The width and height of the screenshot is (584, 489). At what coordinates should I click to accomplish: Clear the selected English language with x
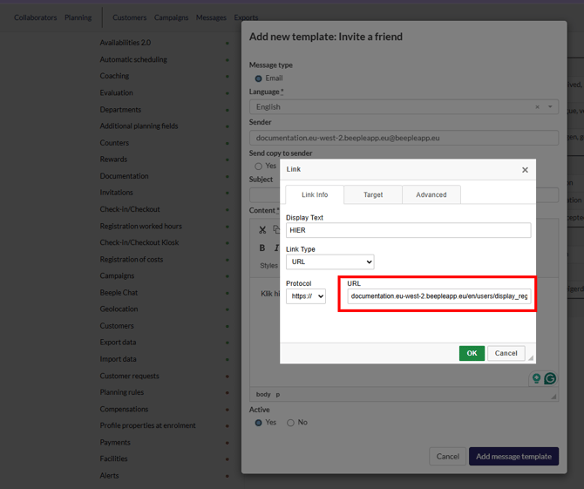(x=537, y=107)
